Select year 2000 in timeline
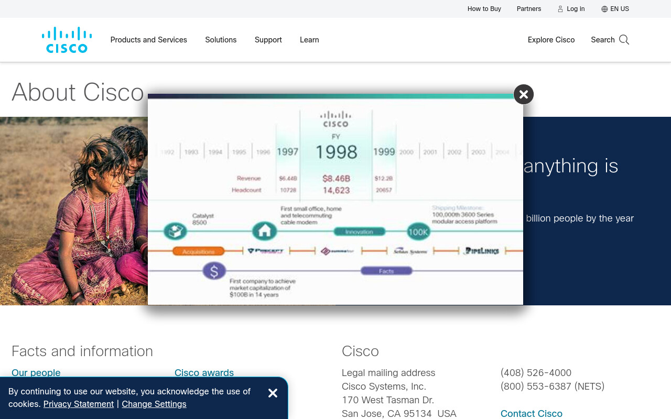671x419 pixels. pyautogui.click(x=406, y=152)
